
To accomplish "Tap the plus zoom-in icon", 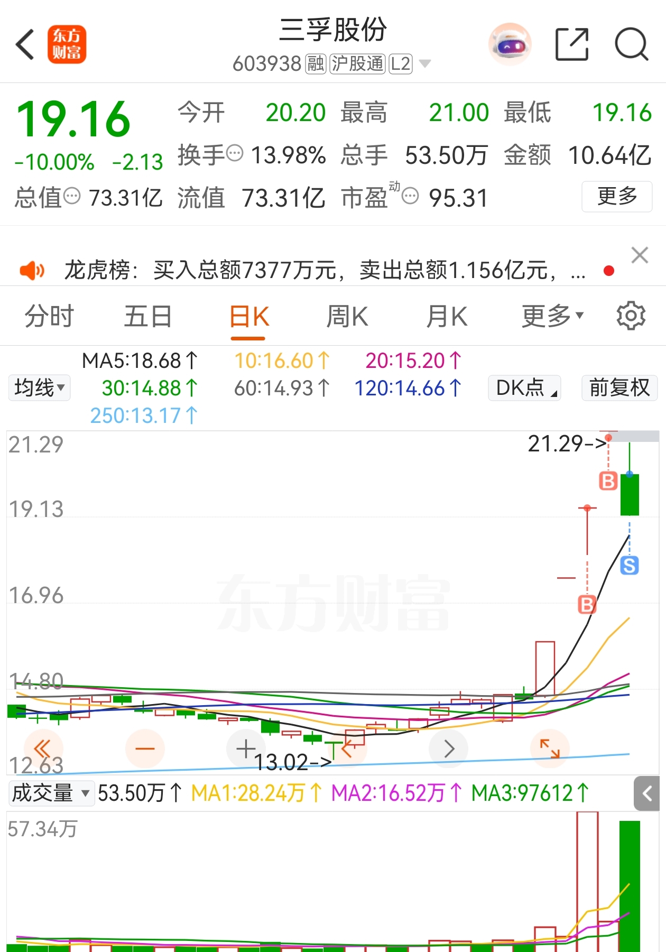I will (246, 748).
